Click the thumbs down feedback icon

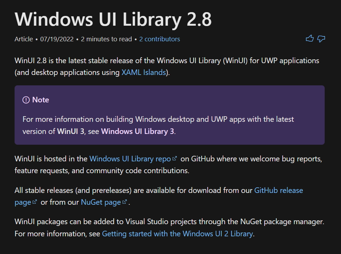click(x=321, y=39)
